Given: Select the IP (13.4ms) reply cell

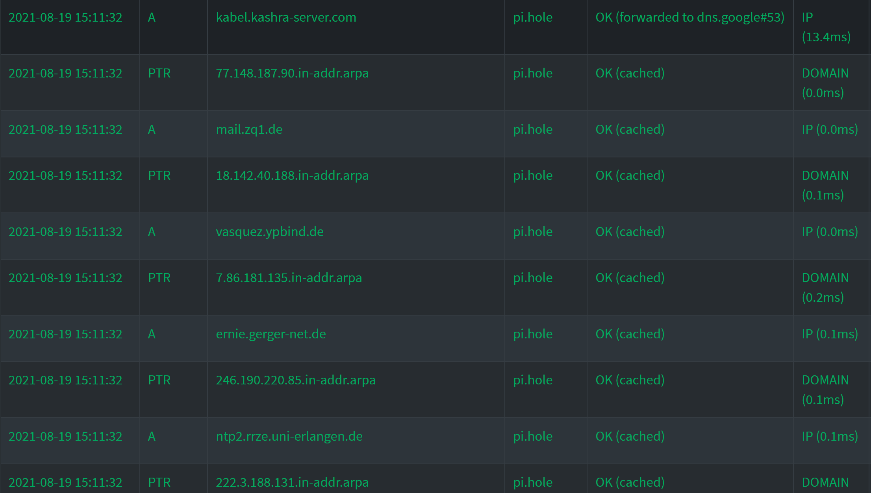Looking at the screenshot, I should (x=826, y=28).
